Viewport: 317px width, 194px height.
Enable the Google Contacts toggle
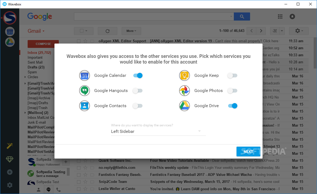[138, 106]
